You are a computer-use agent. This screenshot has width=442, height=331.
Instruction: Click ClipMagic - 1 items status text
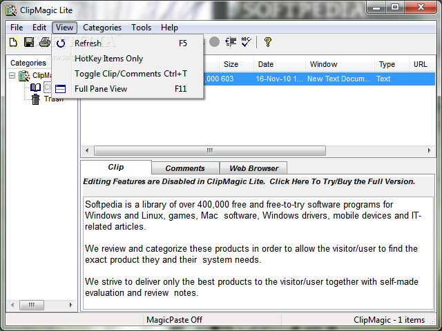click(x=389, y=320)
